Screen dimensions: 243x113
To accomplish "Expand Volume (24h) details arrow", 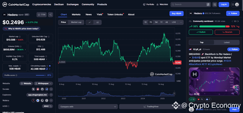I will coord(25,50).
